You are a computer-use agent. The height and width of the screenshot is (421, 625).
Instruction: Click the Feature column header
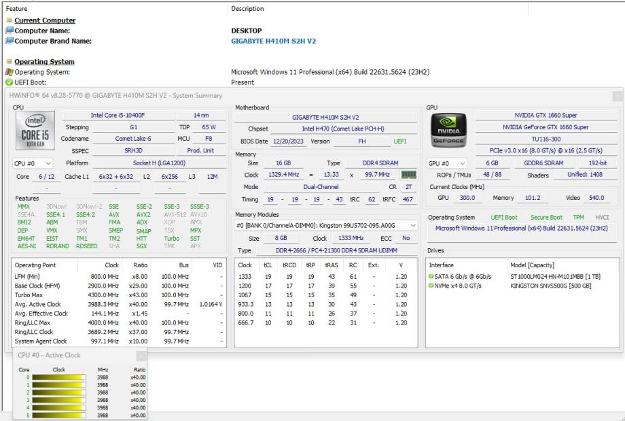17,9
